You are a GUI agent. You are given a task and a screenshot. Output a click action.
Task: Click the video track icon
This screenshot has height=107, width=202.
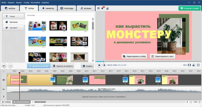click(4, 80)
